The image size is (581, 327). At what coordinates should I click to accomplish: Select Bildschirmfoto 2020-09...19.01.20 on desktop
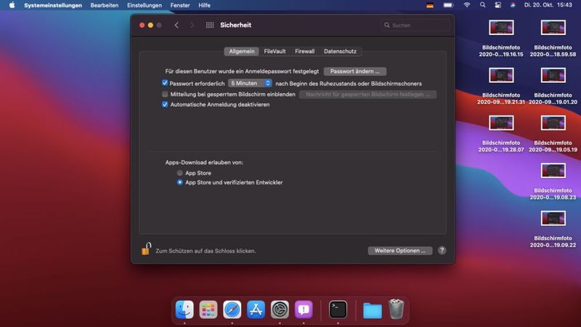(553, 86)
